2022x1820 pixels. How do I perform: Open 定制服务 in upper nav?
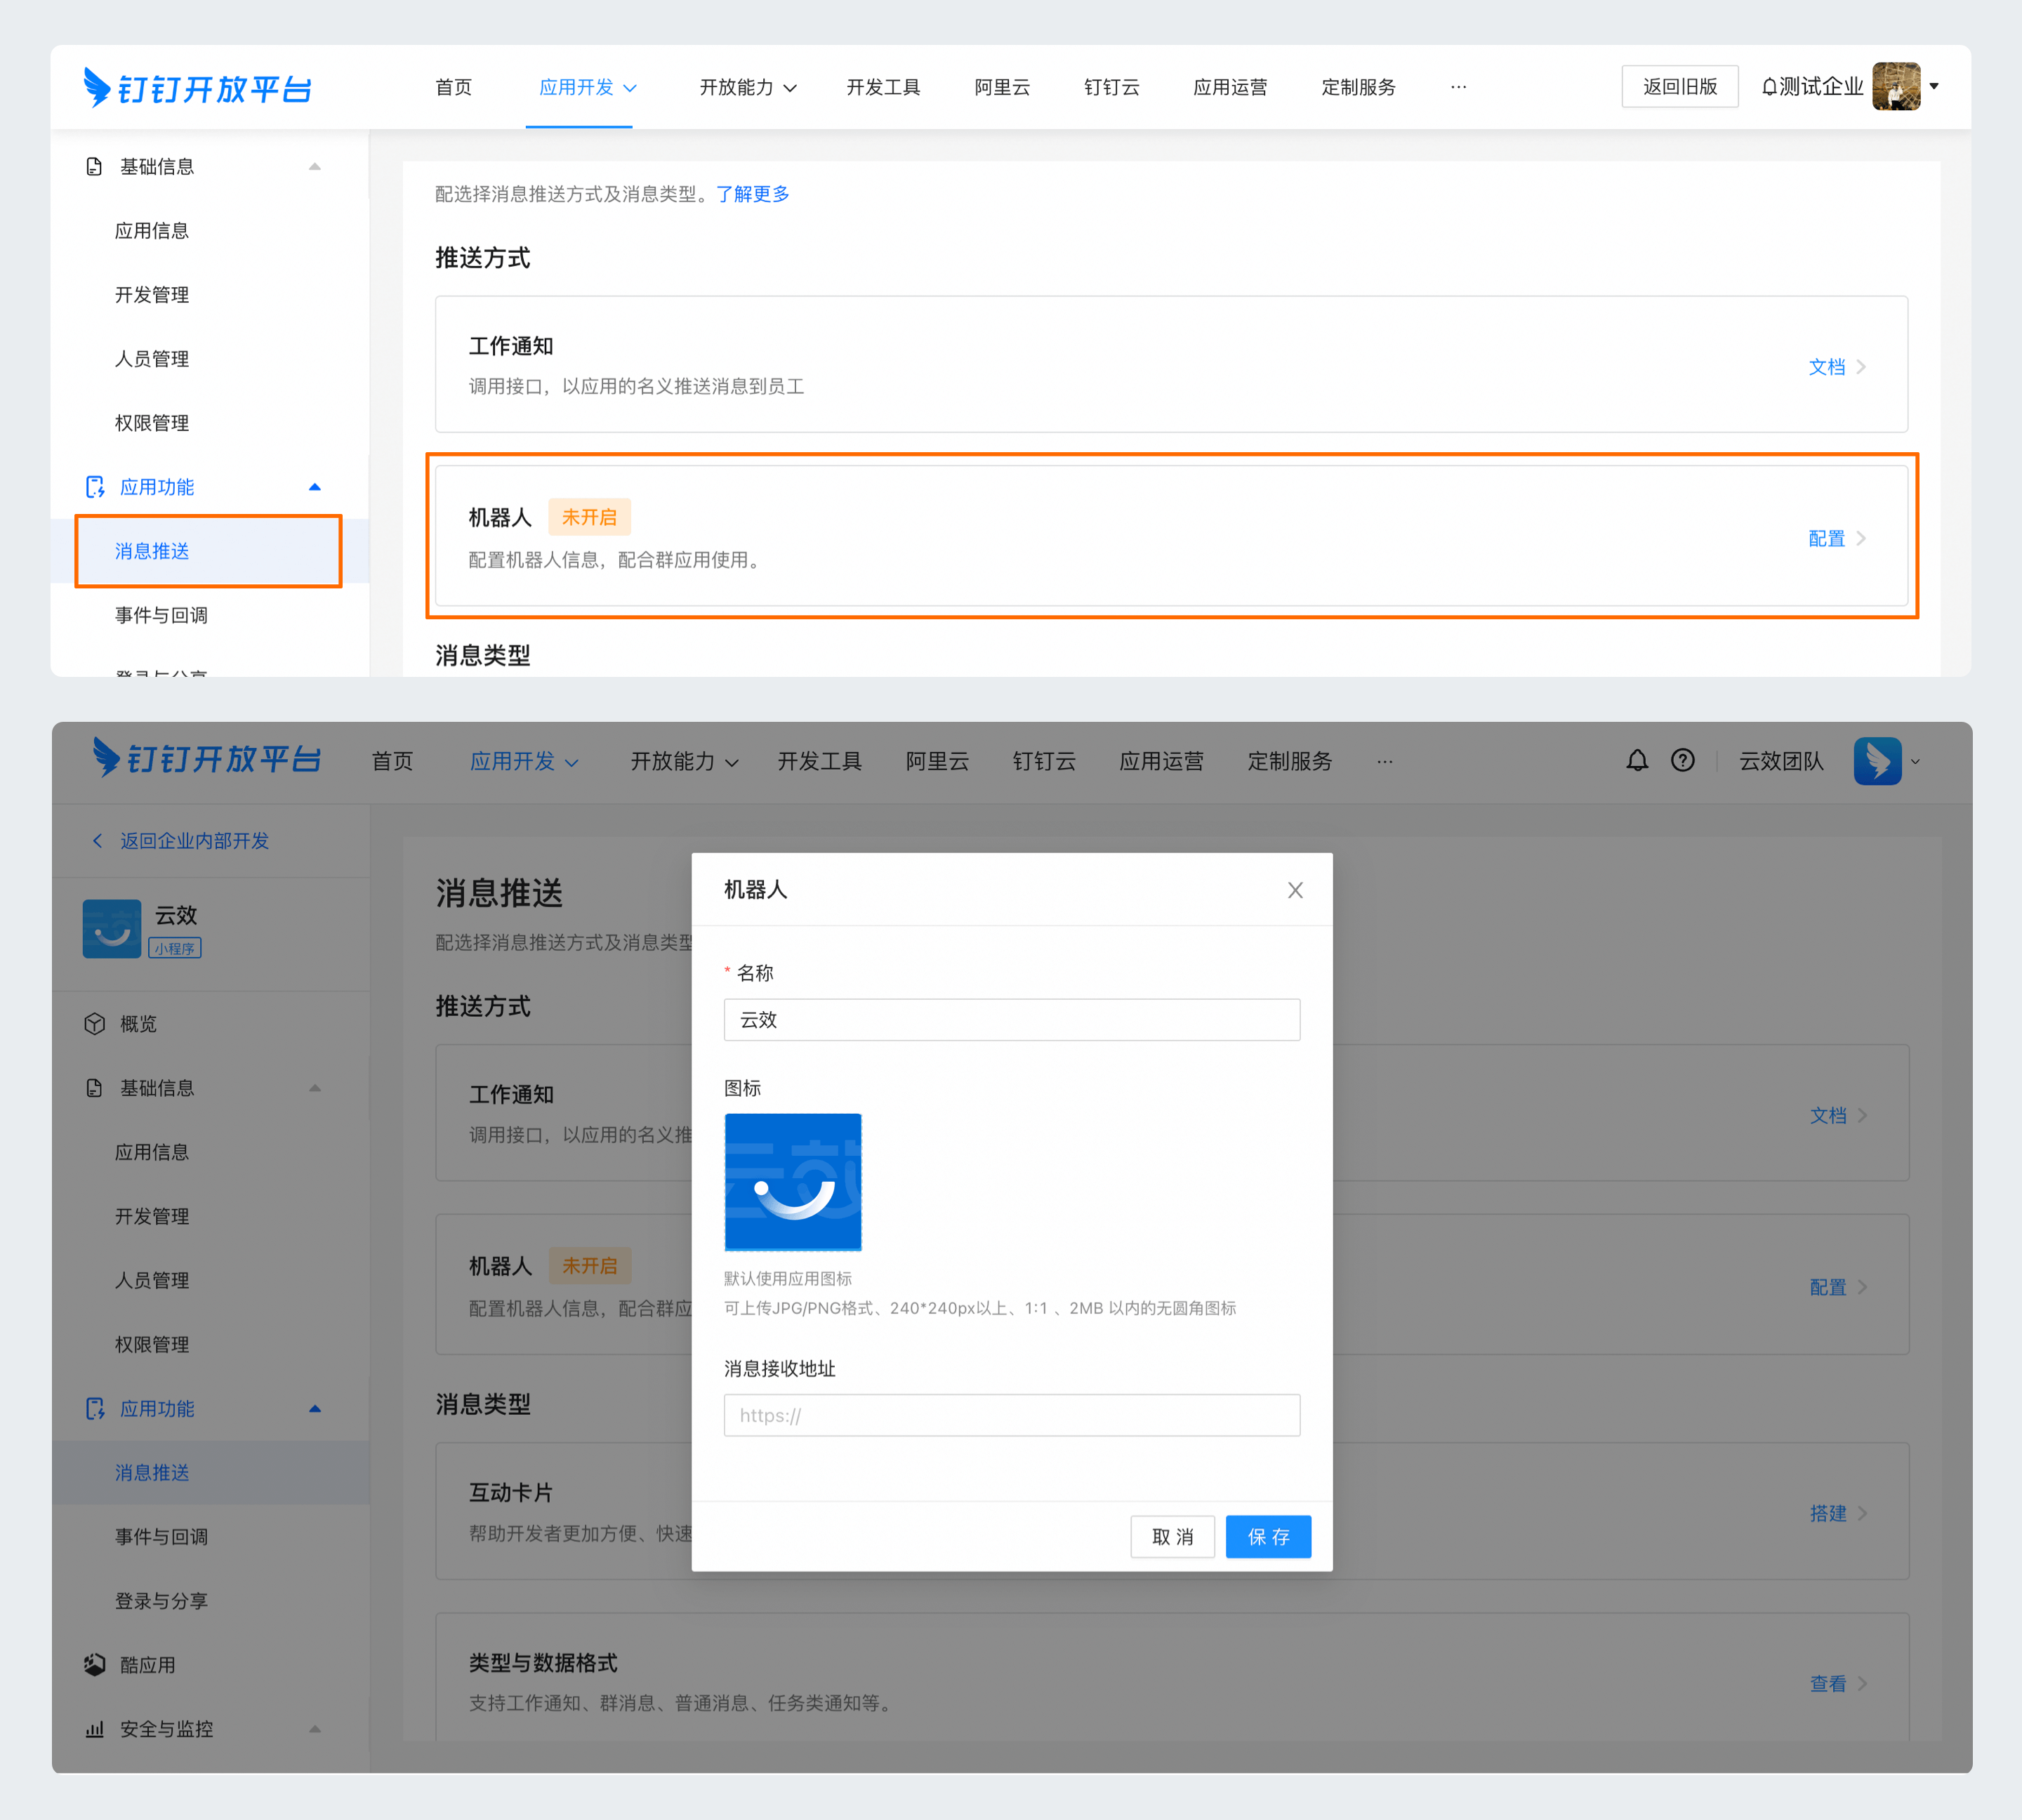(1358, 87)
